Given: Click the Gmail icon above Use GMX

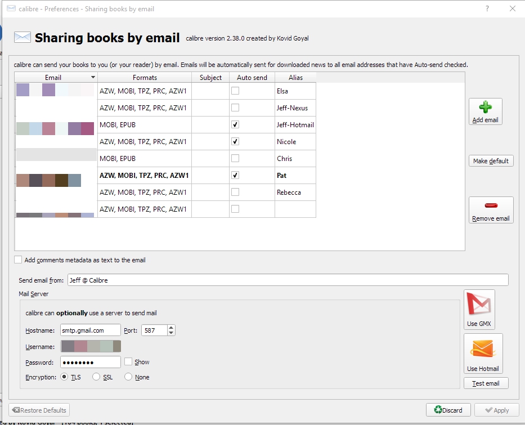Looking at the screenshot, I should coord(479,304).
